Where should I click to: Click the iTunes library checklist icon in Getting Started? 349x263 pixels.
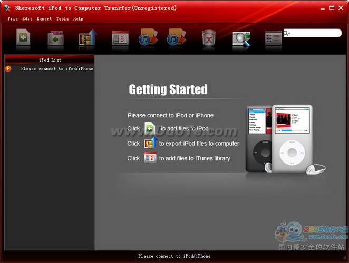[x=150, y=157]
